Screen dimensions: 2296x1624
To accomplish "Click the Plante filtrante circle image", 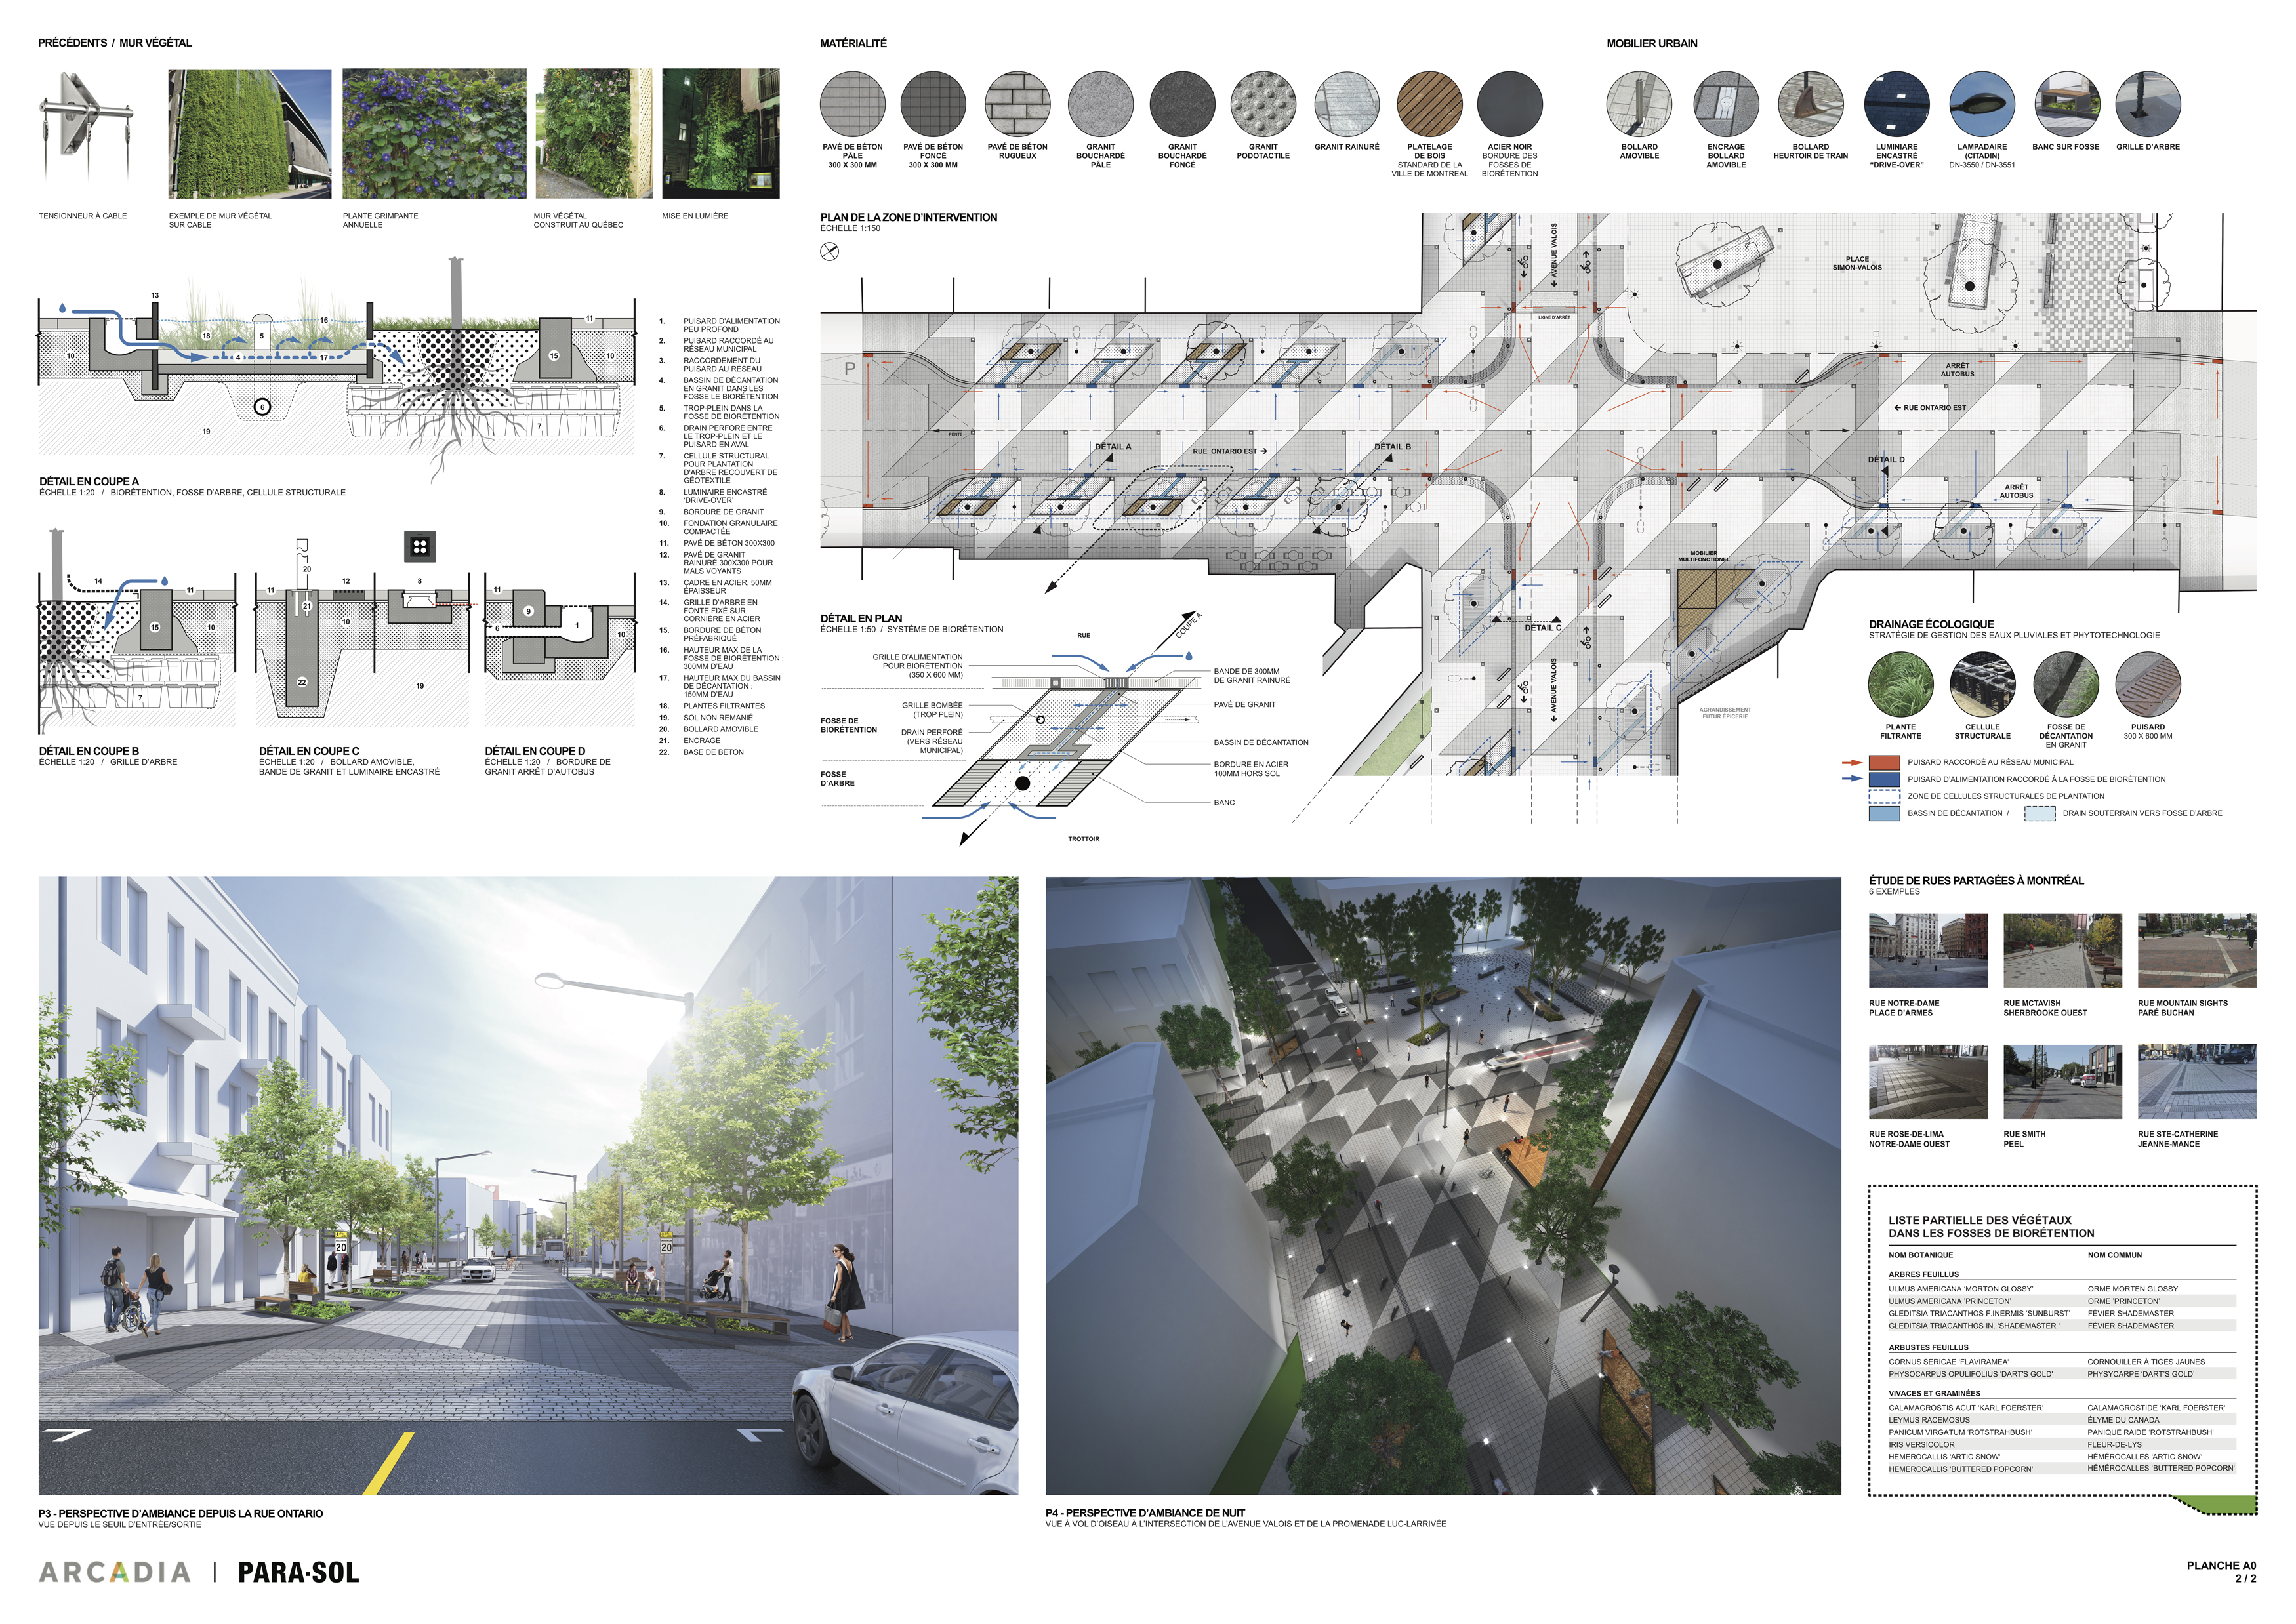I will (x=1900, y=684).
